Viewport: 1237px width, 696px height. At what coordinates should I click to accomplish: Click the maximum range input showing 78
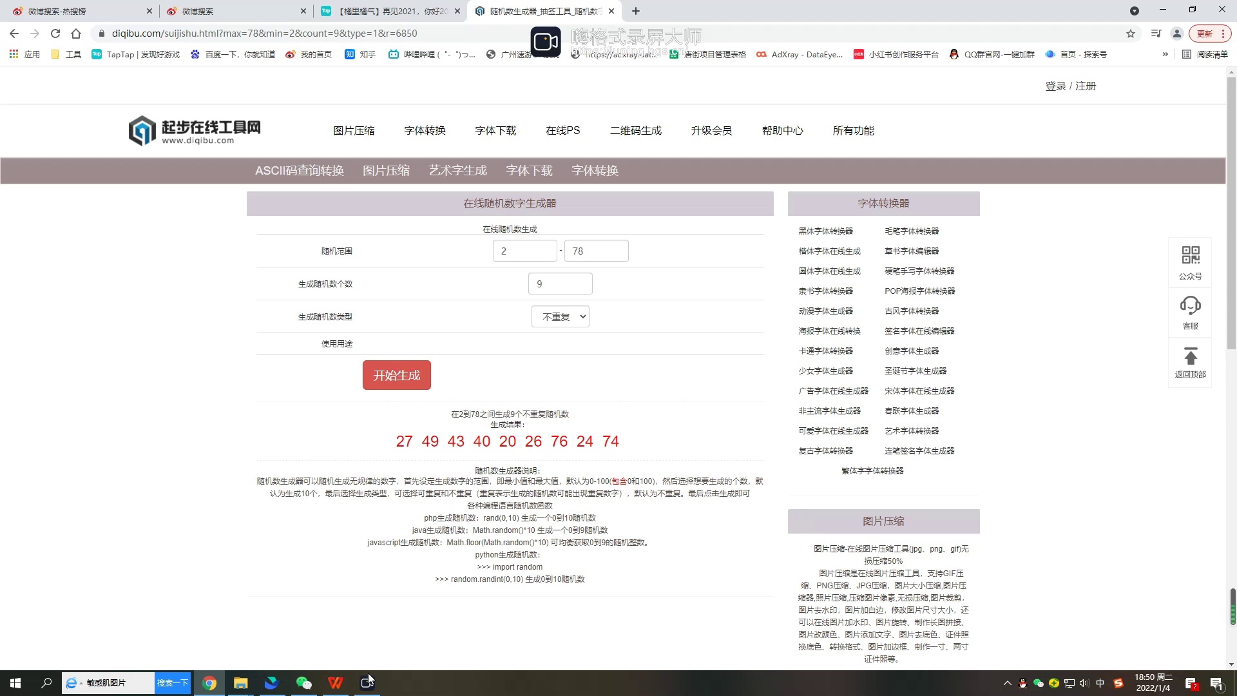tap(596, 251)
